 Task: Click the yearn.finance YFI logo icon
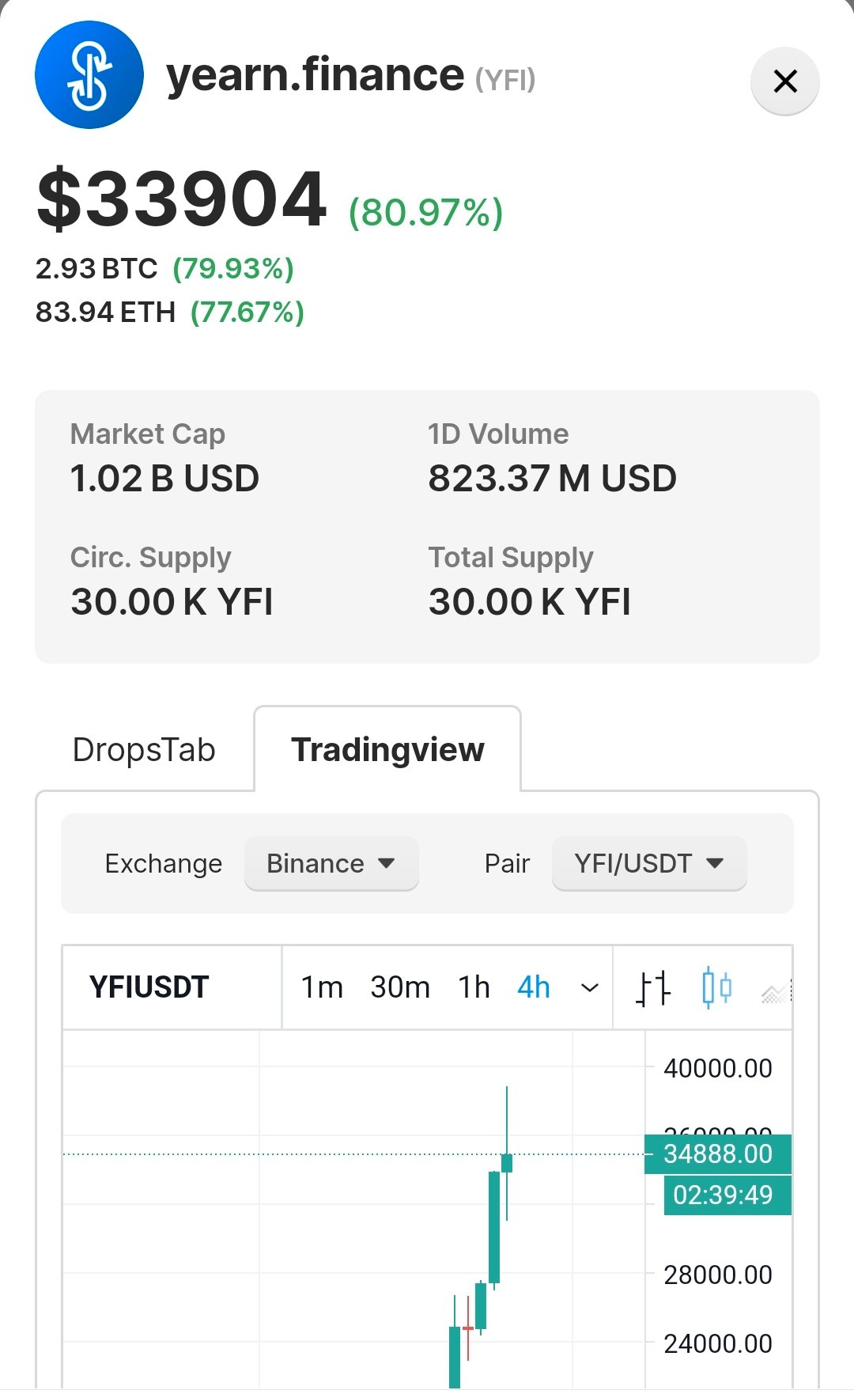89,75
